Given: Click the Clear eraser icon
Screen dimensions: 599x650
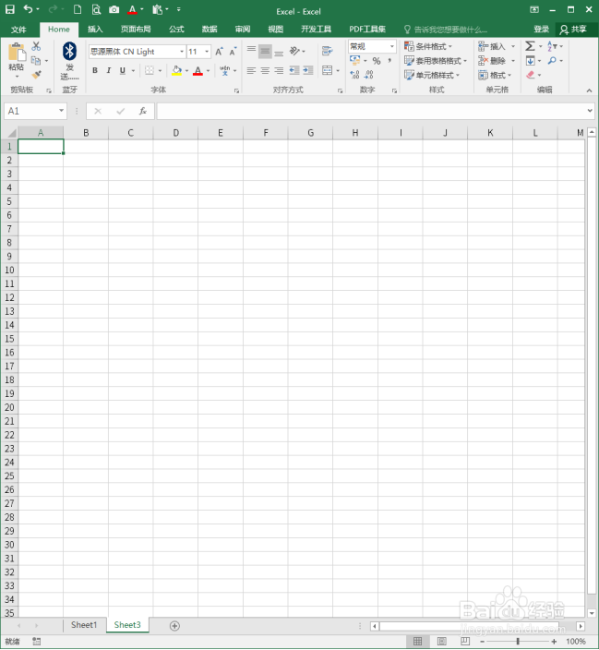Looking at the screenshot, I should (x=530, y=75).
